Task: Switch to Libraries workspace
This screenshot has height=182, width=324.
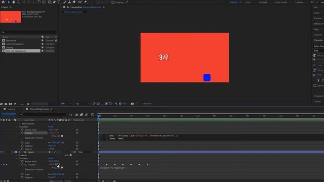Action: coord(299,2)
